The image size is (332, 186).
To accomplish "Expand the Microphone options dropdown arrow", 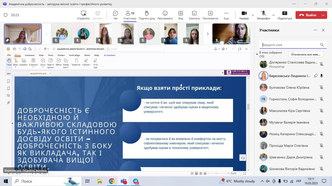I will point(273,15).
